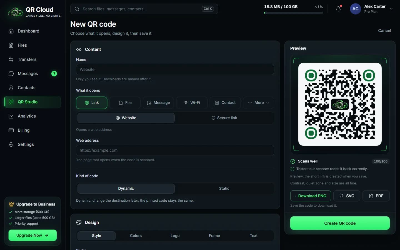
Task: Download the QR code as PDF
Action: tap(376, 196)
